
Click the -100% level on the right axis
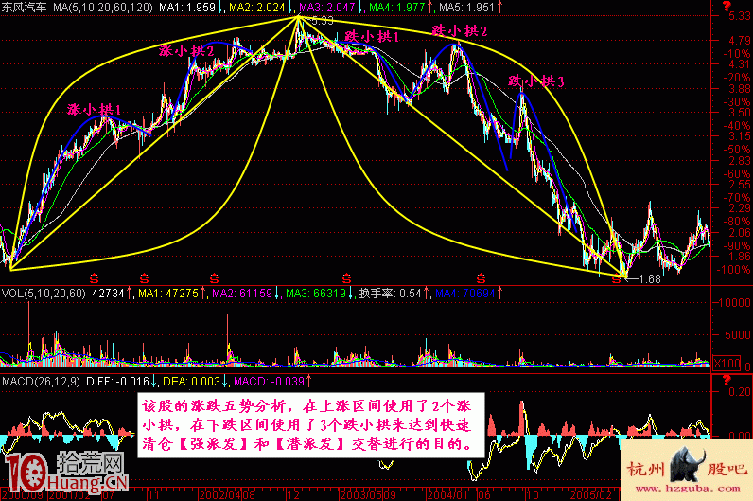coord(734,269)
